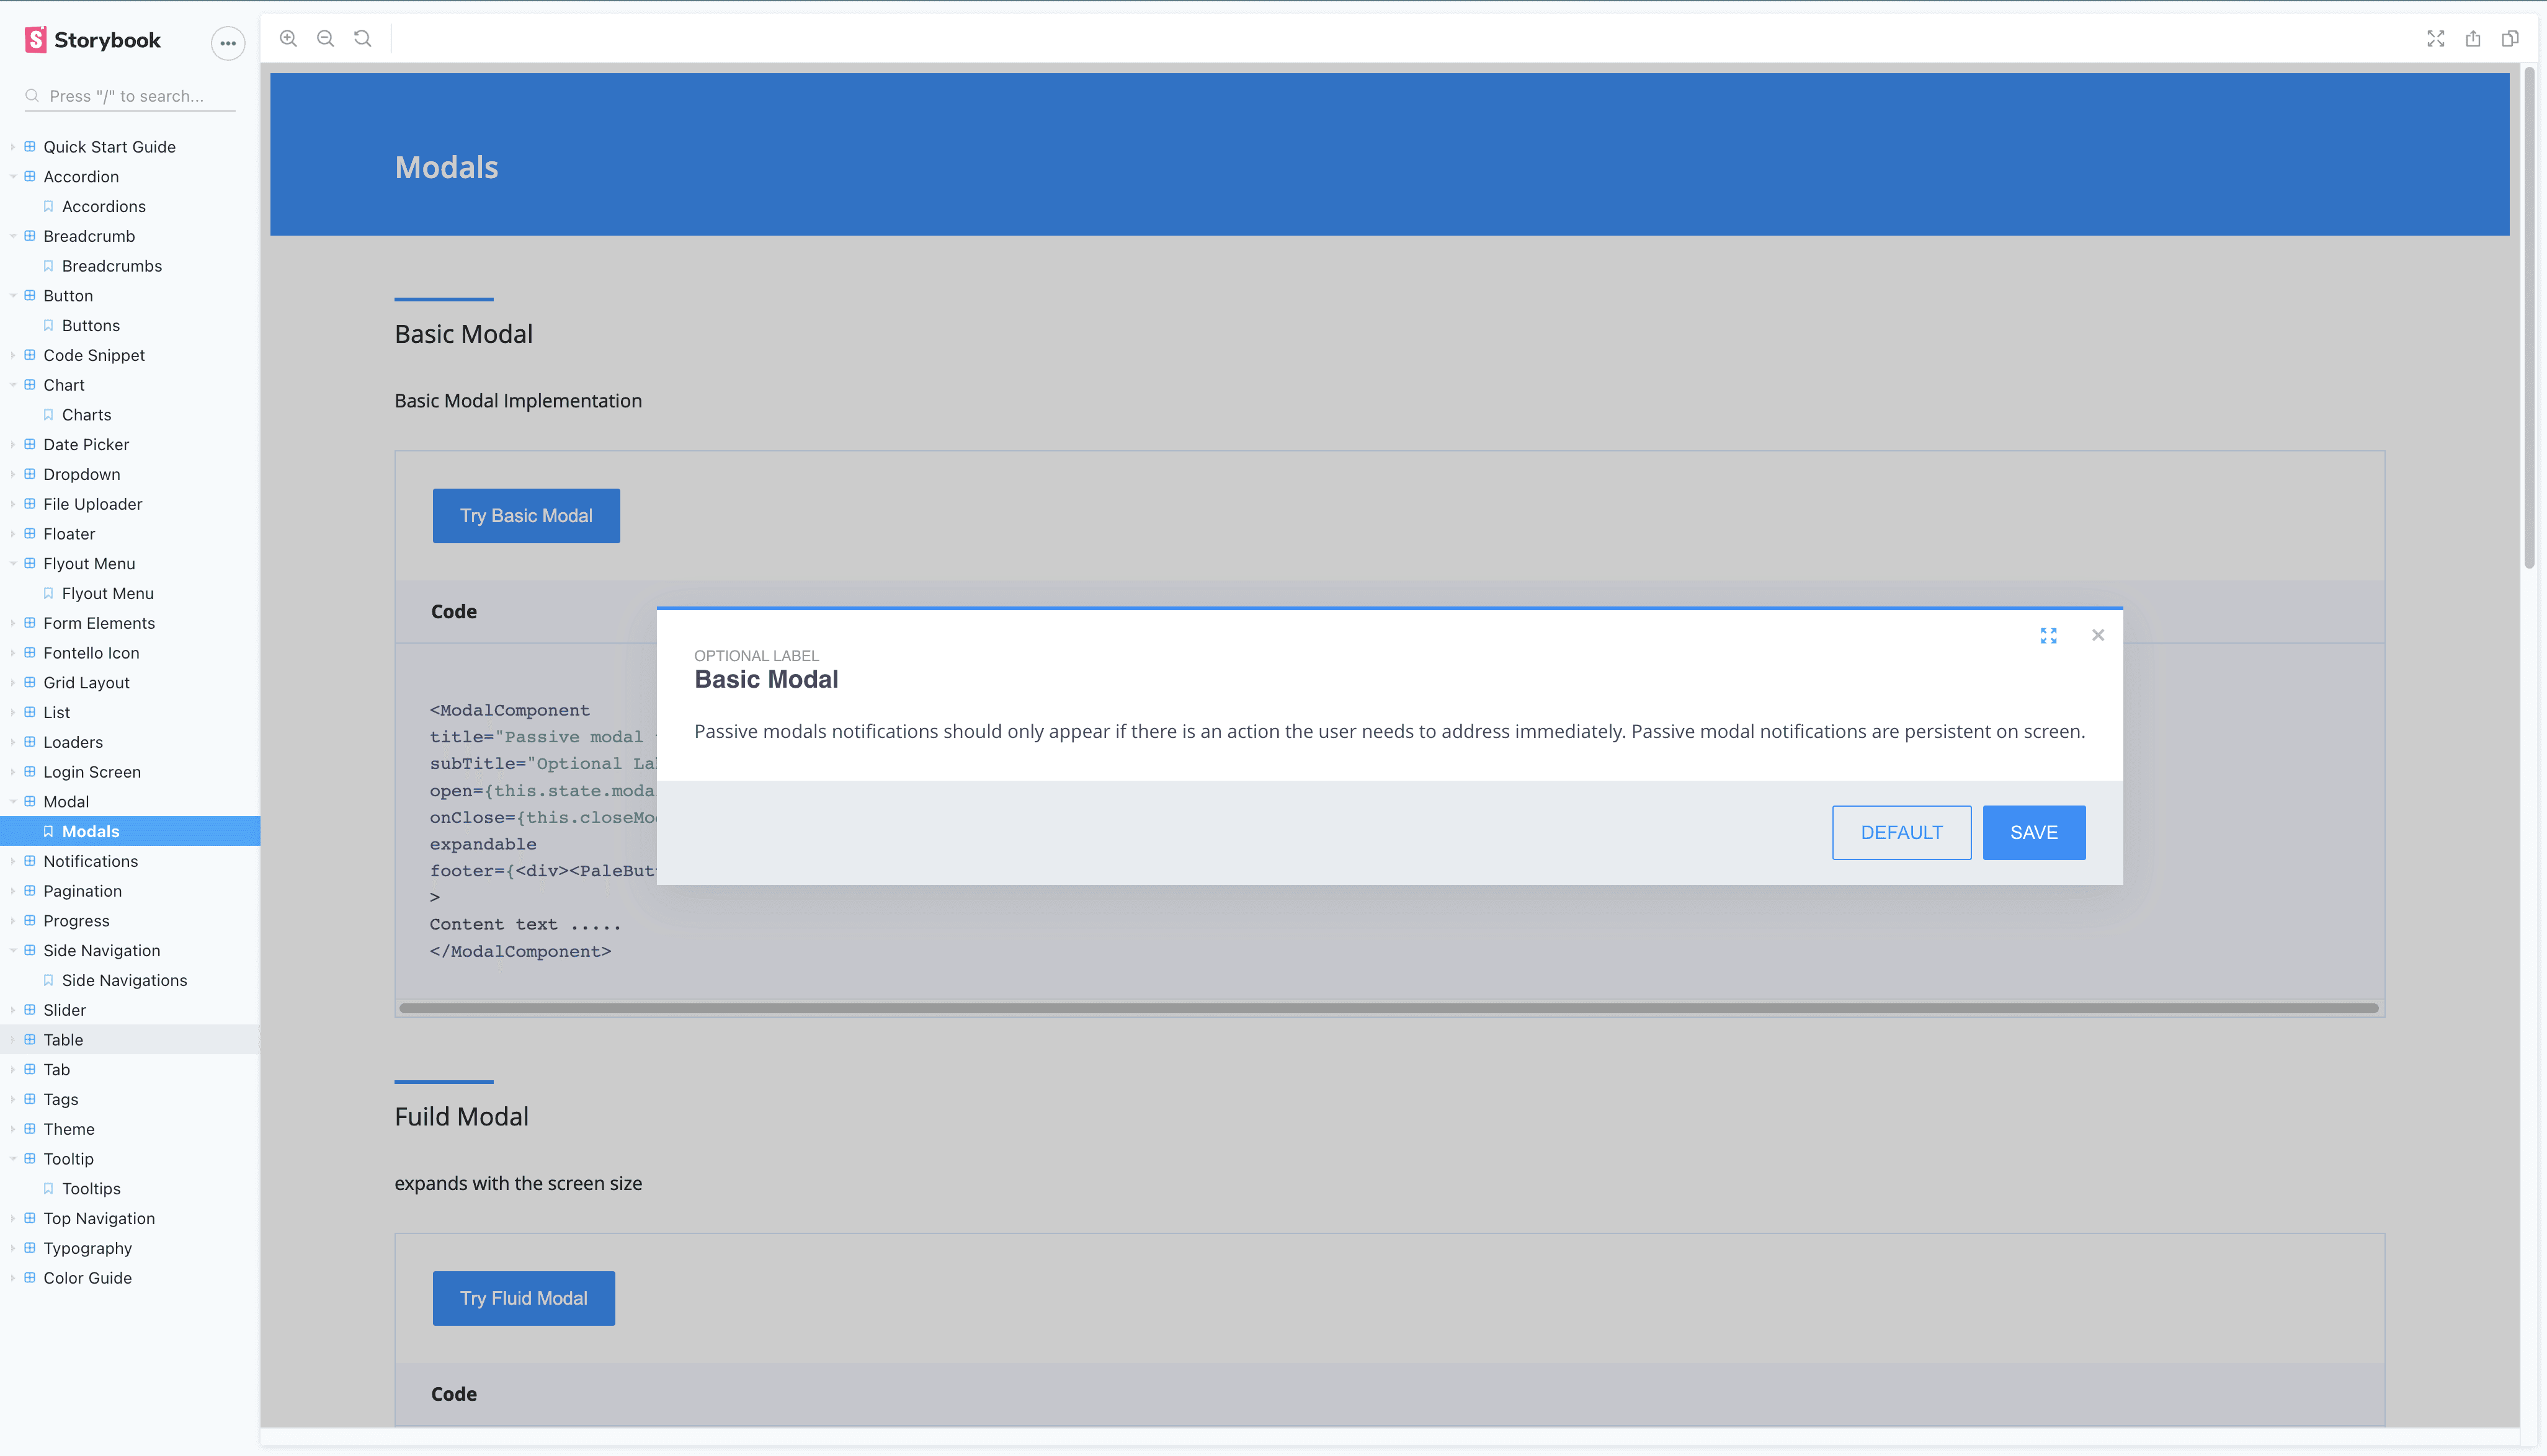Close the Basic Modal dialog
2547x1456 pixels.
pos(2098,635)
